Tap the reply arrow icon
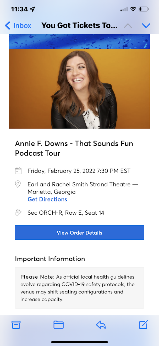The image size is (159, 346). [101, 325]
